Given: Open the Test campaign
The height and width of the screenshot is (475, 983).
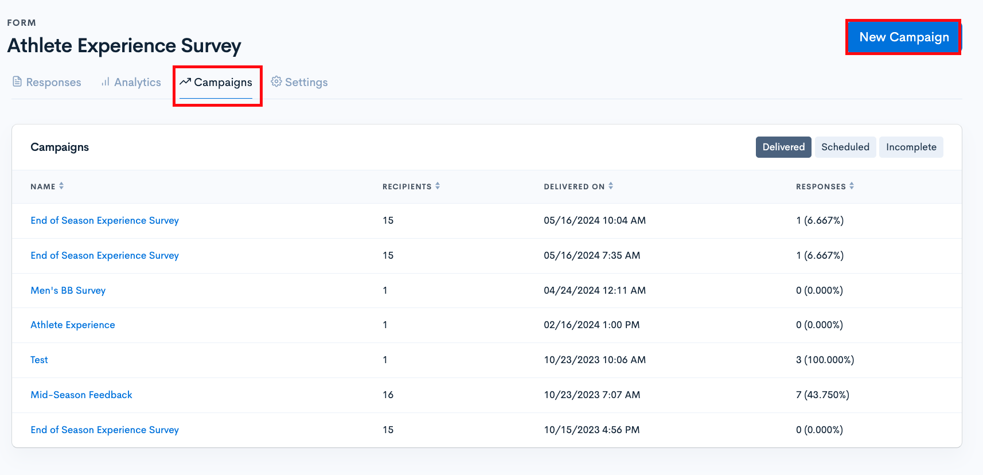Looking at the screenshot, I should [x=39, y=360].
